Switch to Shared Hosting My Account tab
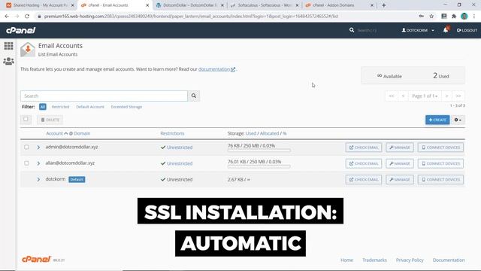 40,5
